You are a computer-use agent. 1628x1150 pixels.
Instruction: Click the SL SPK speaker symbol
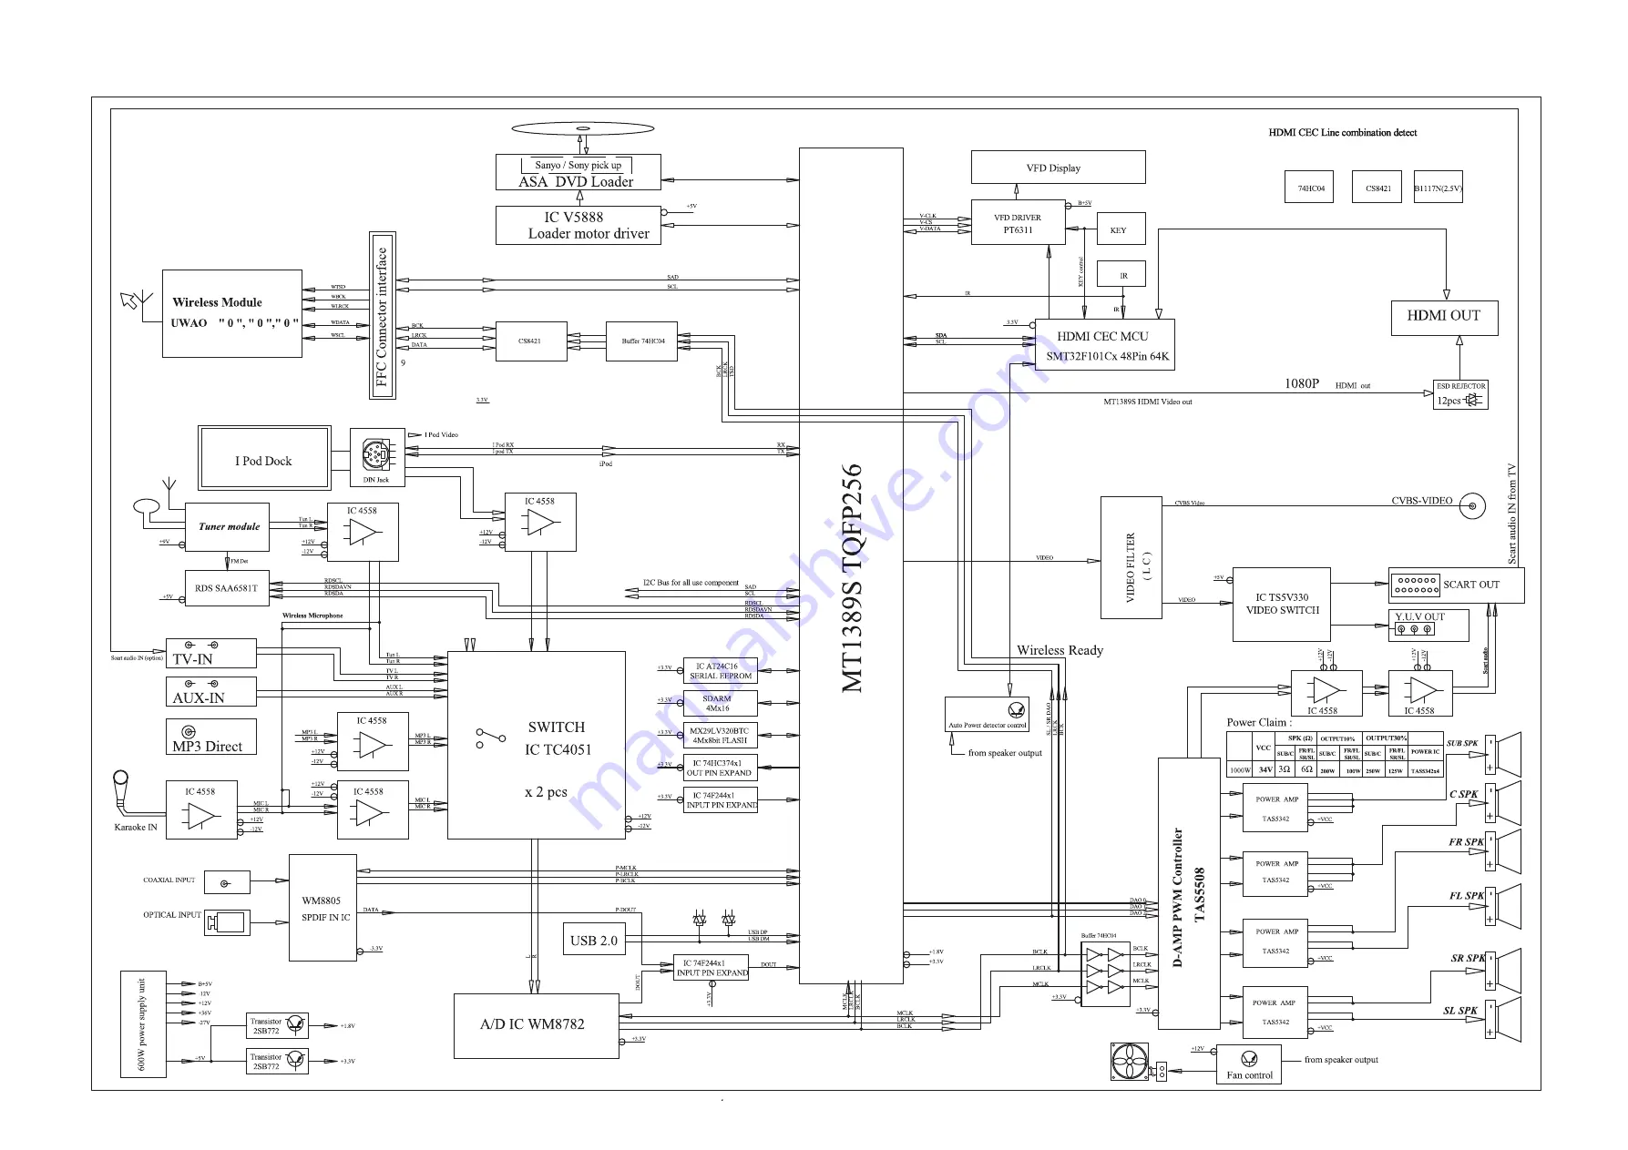coord(1503,1020)
